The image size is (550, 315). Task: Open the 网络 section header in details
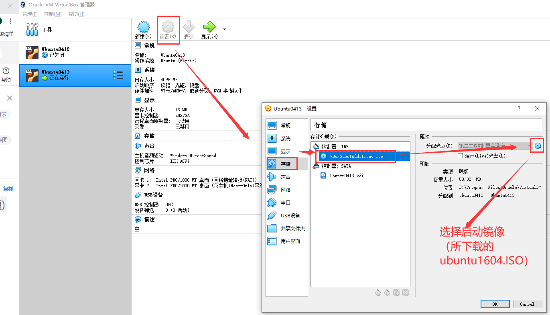pyautogui.click(x=149, y=170)
